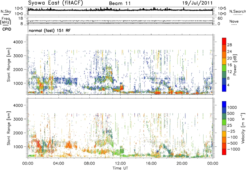The width and height of the screenshot is (246, 170).
Task: Click 'normal (fast) 151 RF' text
Action: (x=50, y=30)
